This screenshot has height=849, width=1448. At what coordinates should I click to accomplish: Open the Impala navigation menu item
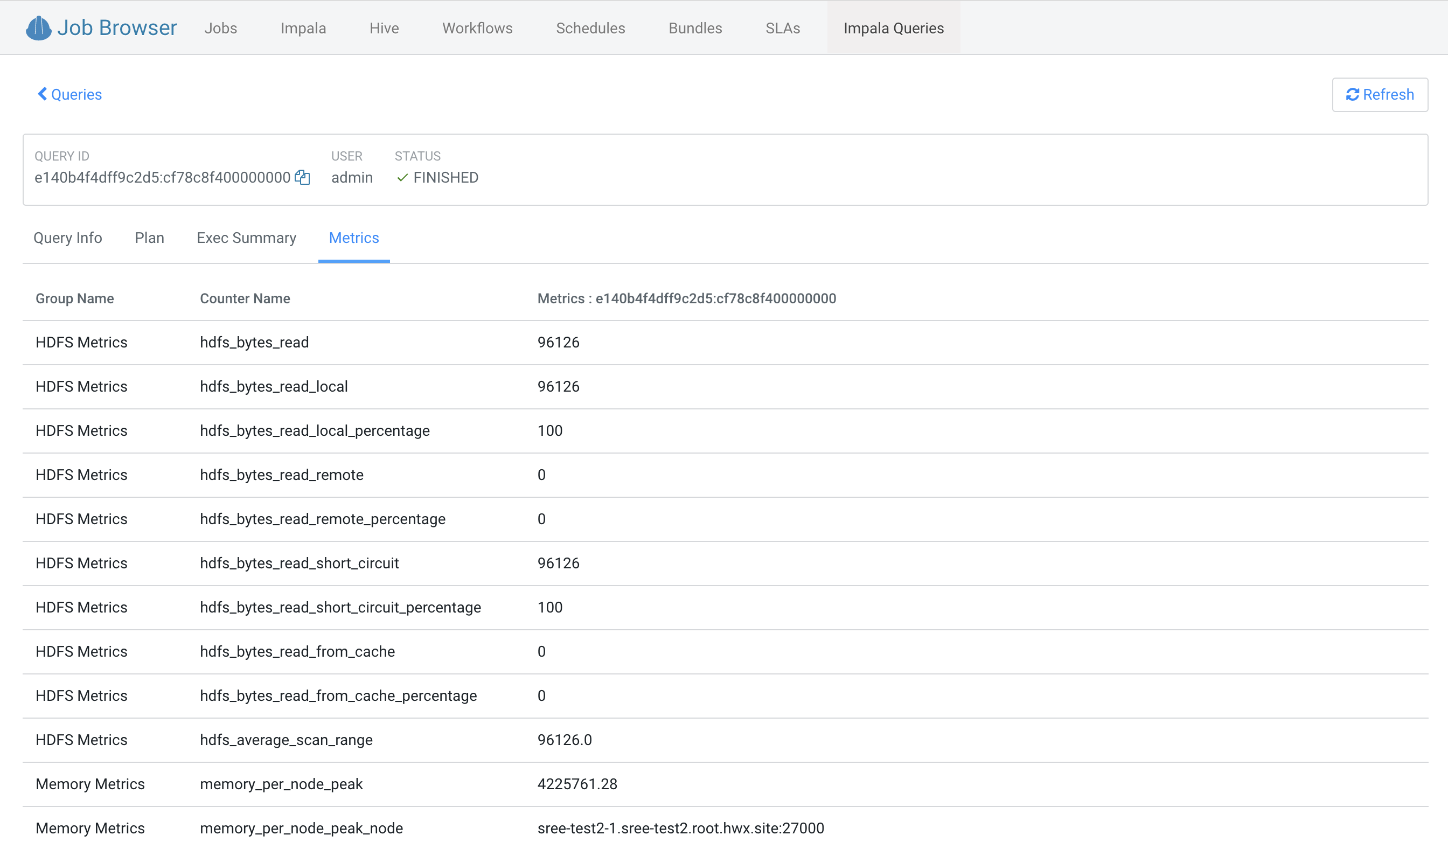tap(303, 29)
